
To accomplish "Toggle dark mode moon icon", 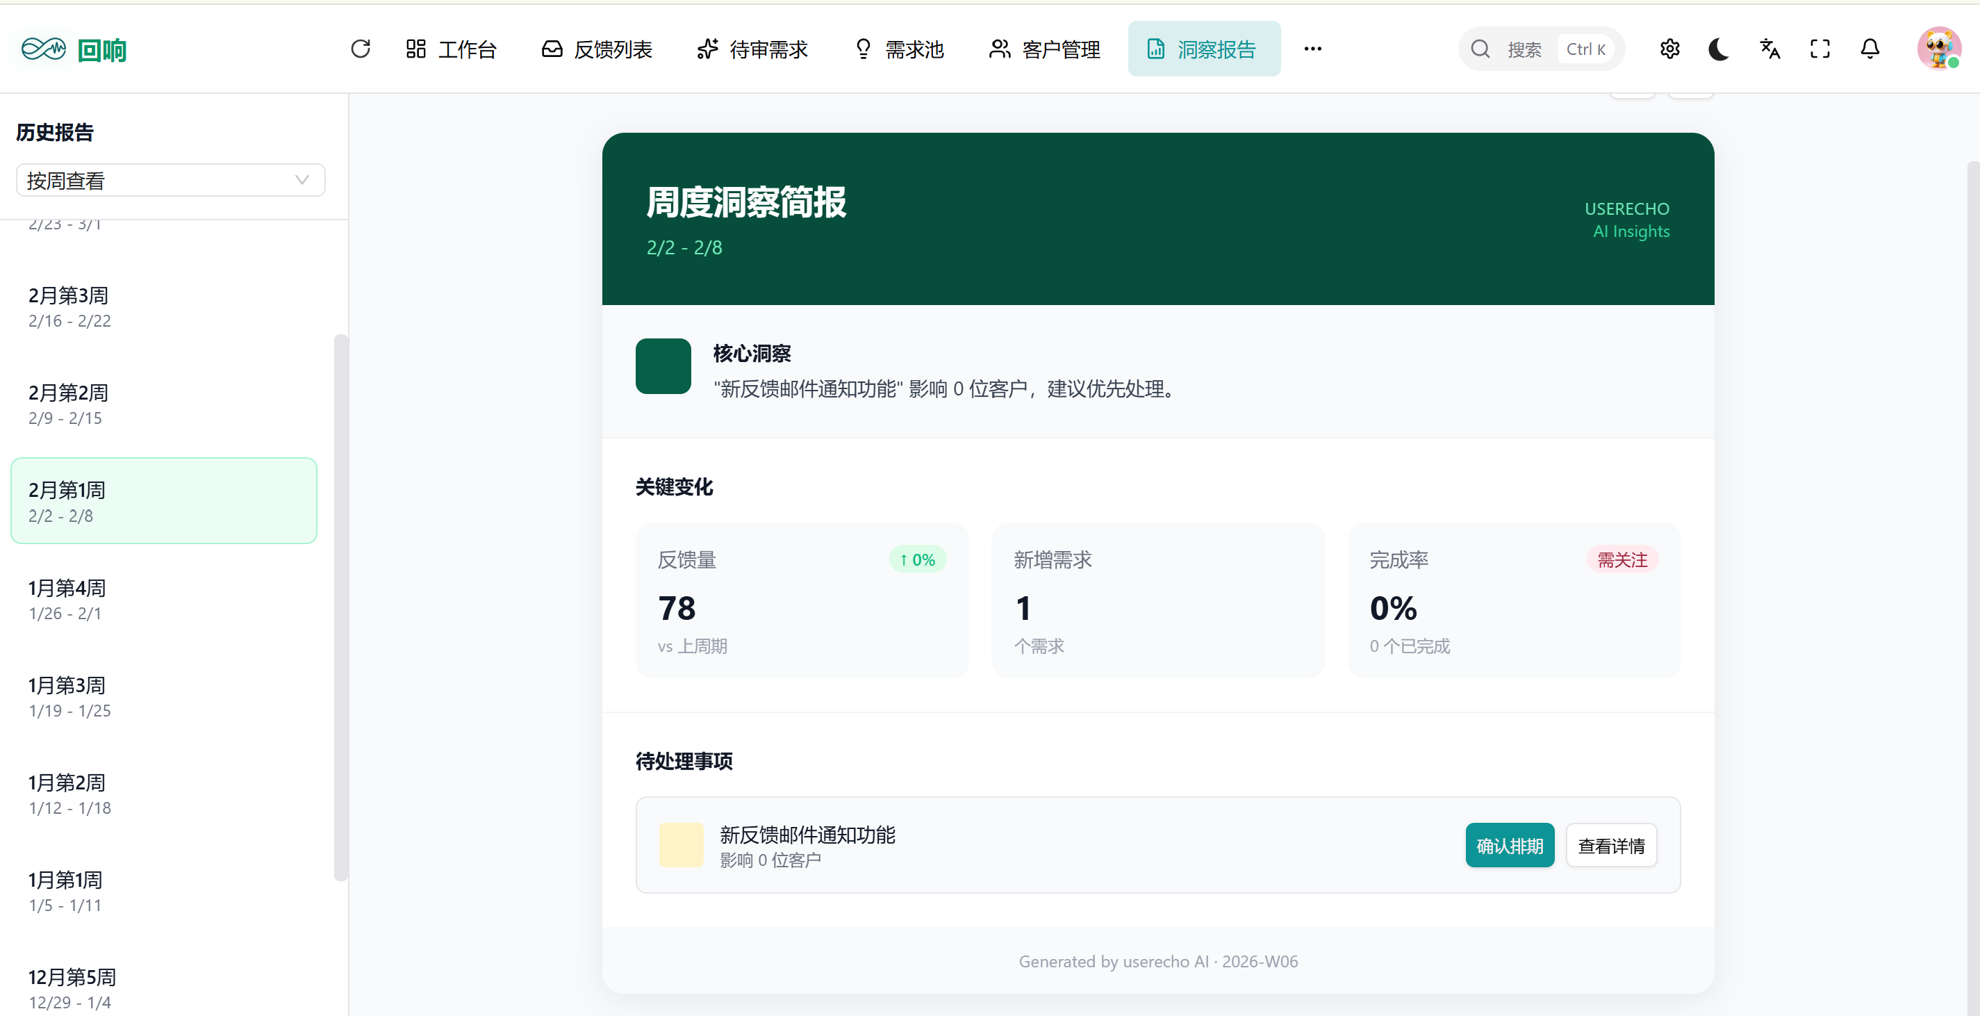I will click(x=1718, y=49).
